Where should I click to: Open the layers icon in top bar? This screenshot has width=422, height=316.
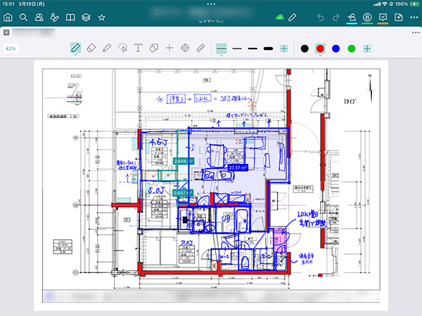tap(86, 17)
